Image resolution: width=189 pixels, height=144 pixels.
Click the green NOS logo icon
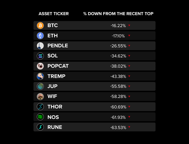pos(40,117)
